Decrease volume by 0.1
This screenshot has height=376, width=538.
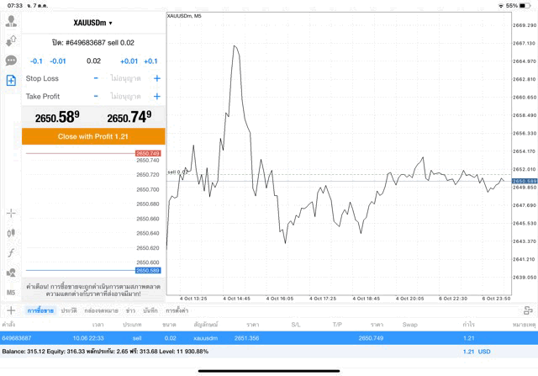point(36,61)
